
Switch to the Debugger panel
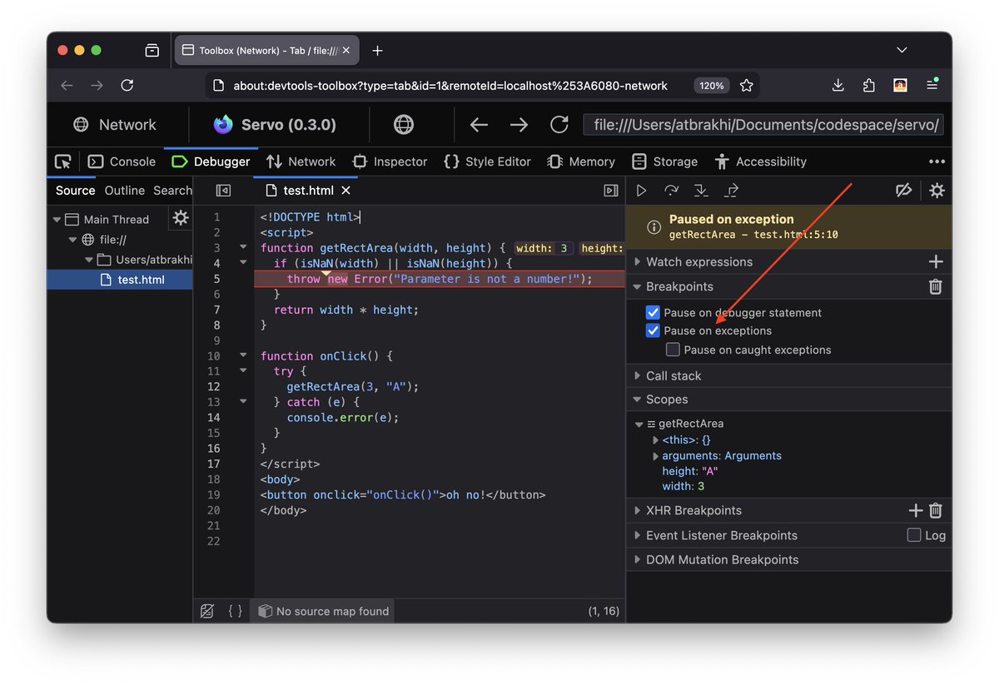point(211,161)
